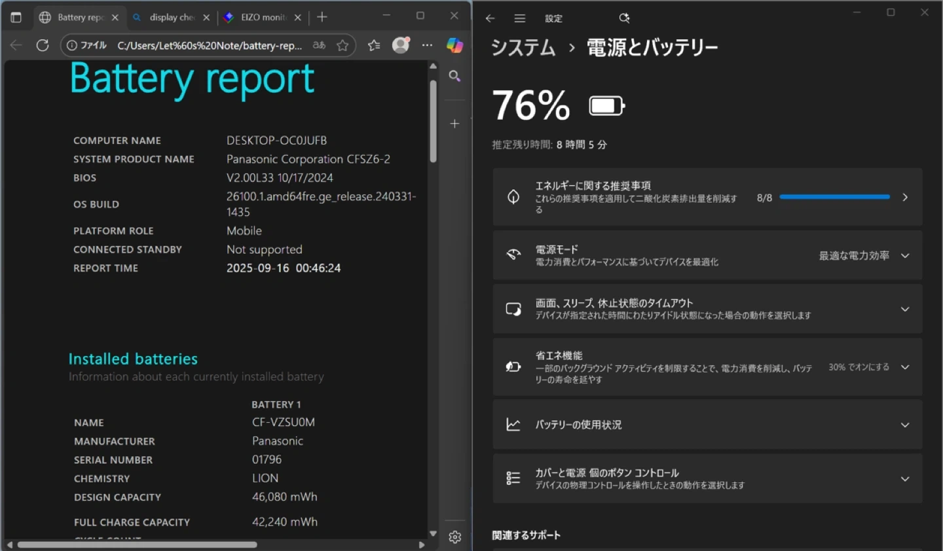Image resolution: width=943 pixels, height=551 pixels.
Task: Expand the 省エネ機能 section chevron
Action: click(x=905, y=367)
